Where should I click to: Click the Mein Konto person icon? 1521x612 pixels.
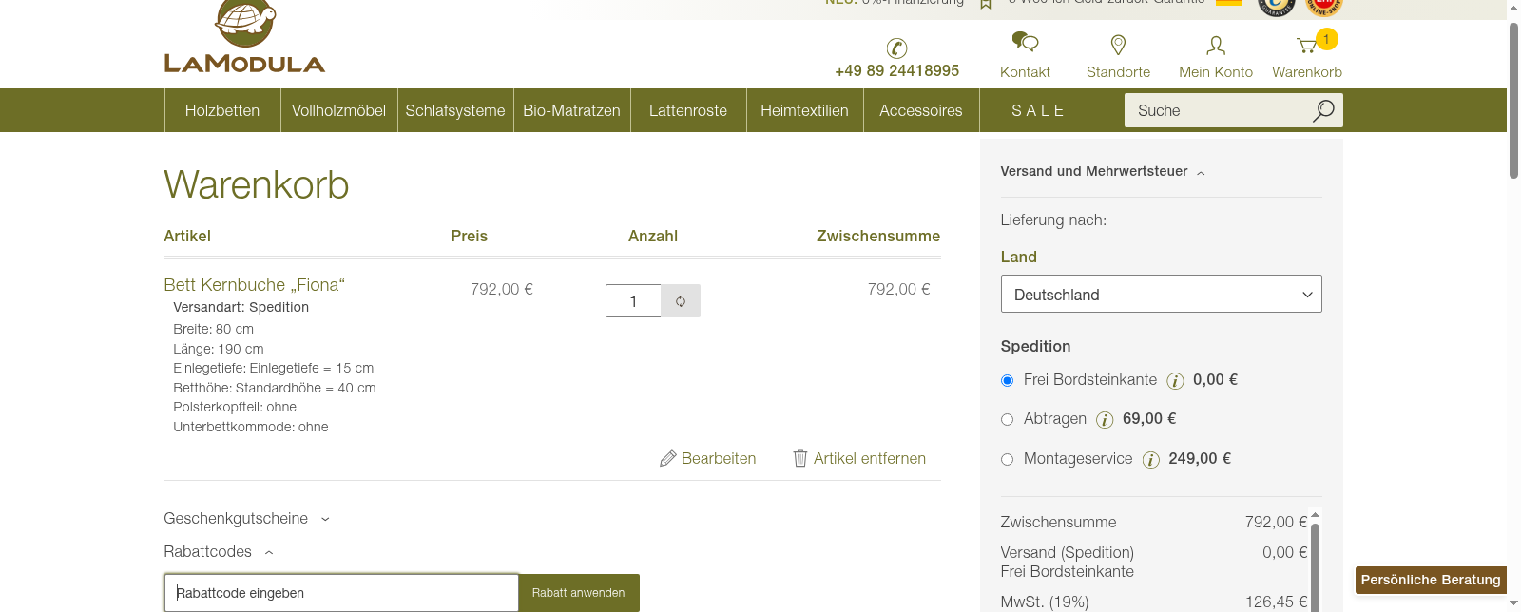[x=1216, y=46]
